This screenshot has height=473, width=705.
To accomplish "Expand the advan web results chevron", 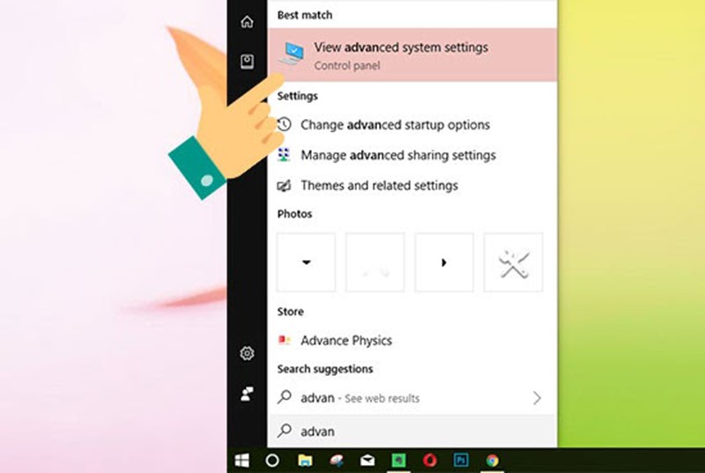I will point(537,398).
